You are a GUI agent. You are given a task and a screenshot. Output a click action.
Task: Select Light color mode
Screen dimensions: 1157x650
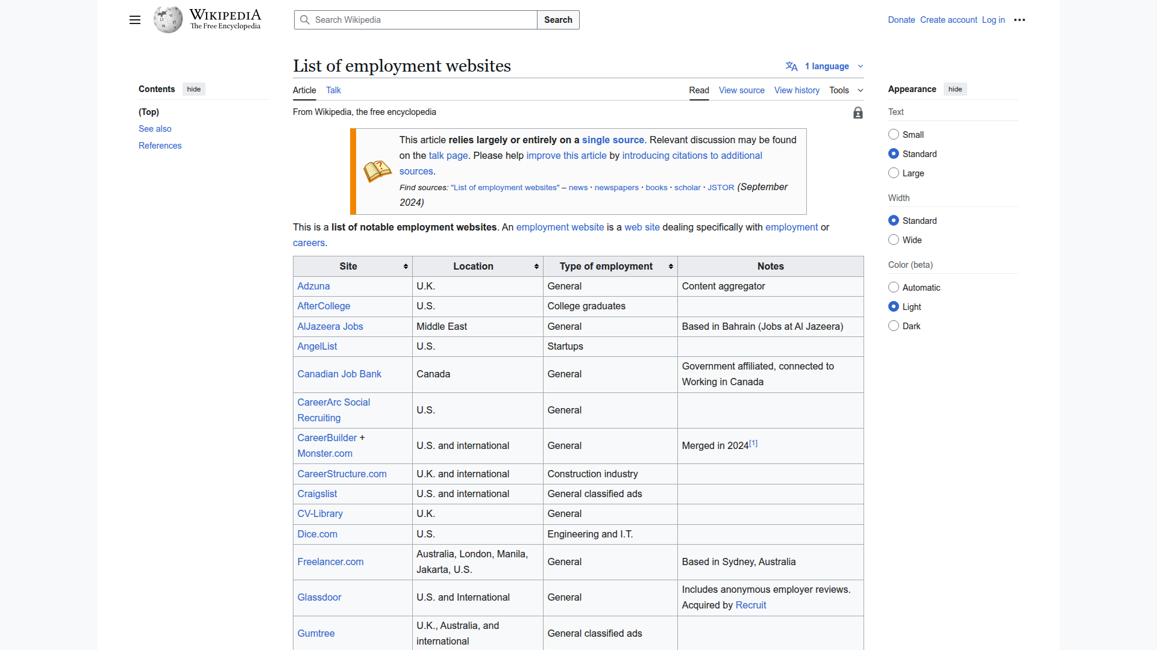coord(894,307)
